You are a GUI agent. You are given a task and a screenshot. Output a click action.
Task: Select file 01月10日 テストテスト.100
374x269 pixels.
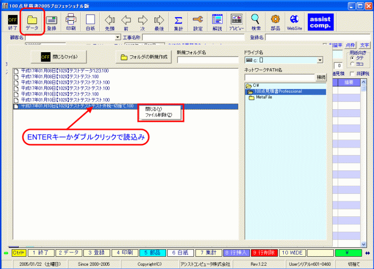click(60, 94)
